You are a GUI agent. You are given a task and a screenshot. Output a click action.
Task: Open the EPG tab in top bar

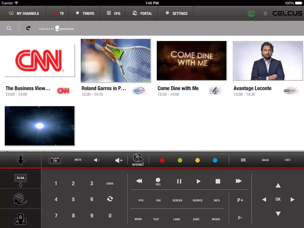(113, 13)
